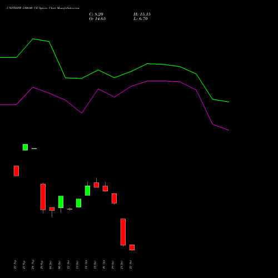Click the last red candlestick above 22 Oct
Screen dimensions: 278x278
132,247
